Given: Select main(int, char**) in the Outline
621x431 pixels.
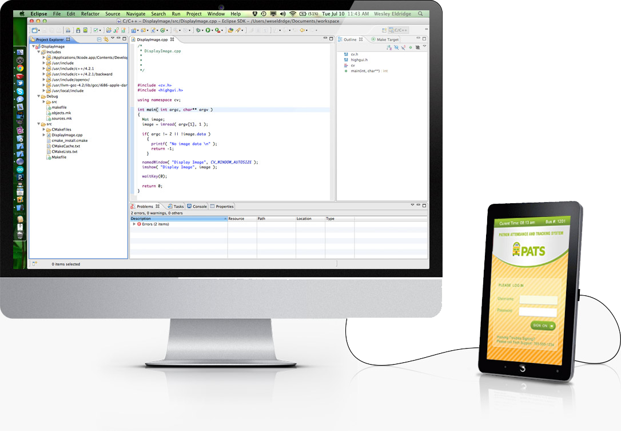Looking at the screenshot, I should [x=365, y=71].
